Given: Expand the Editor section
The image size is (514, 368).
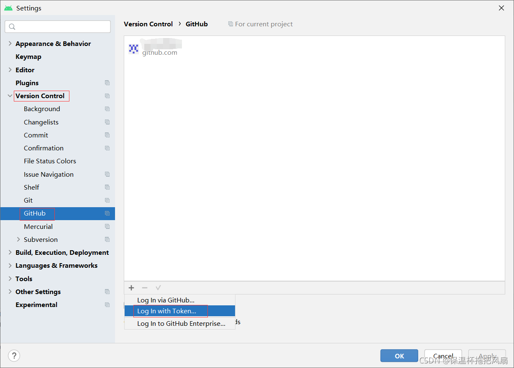Looking at the screenshot, I should pos(10,70).
